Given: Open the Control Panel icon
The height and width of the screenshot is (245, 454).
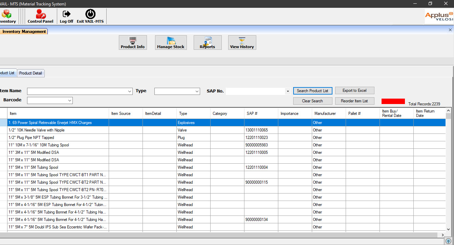Looking at the screenshot, I should click(x=41, y=14).
